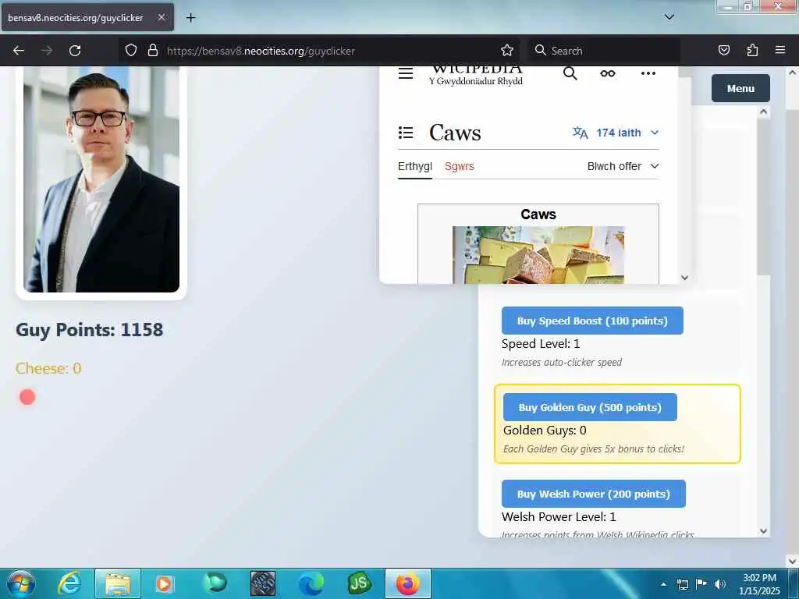Click upgrades panel scrollbar up arrow
The width and height of the screenshot is (799, 599).
763,112
